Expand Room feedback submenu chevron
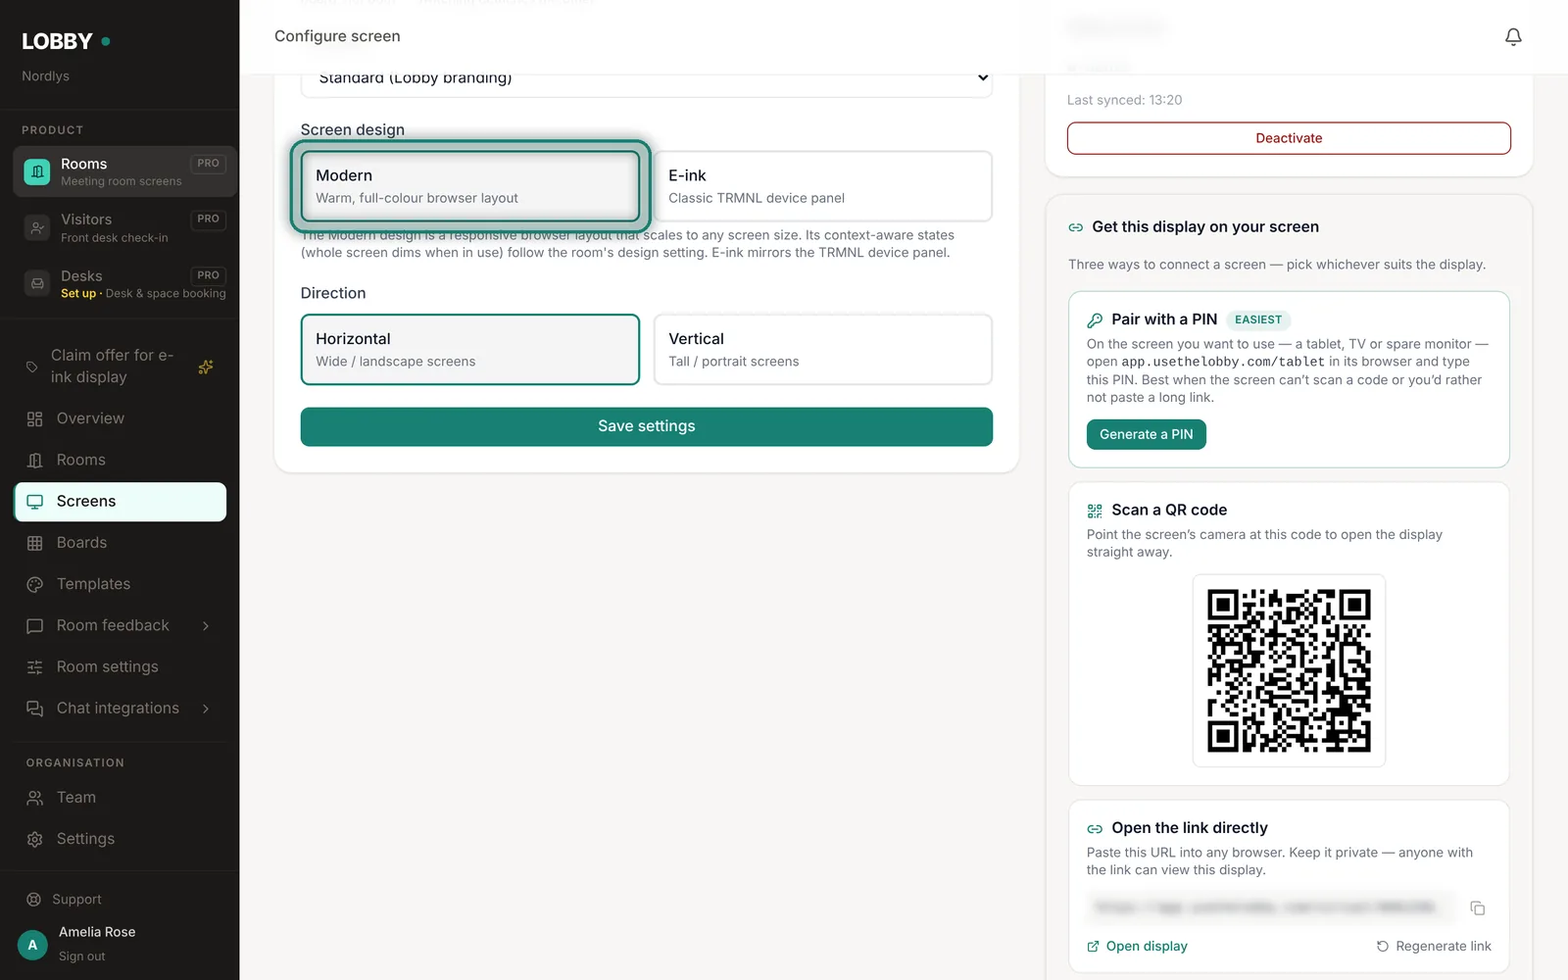1568x980 pixels. pyautogui.click(x=206, y=625)
